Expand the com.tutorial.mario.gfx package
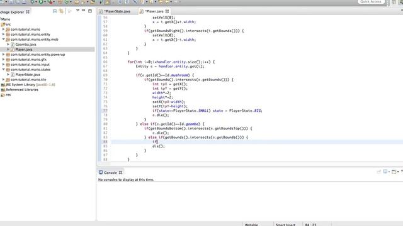 [x=4, y=60]
